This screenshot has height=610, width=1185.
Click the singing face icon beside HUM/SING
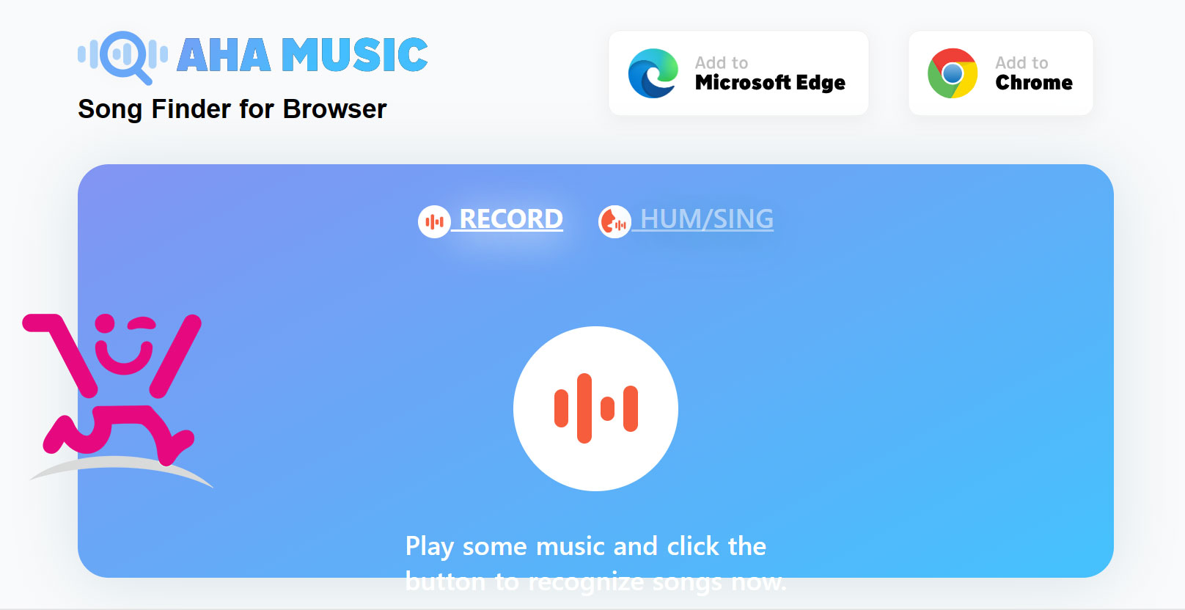click(614, 221)
